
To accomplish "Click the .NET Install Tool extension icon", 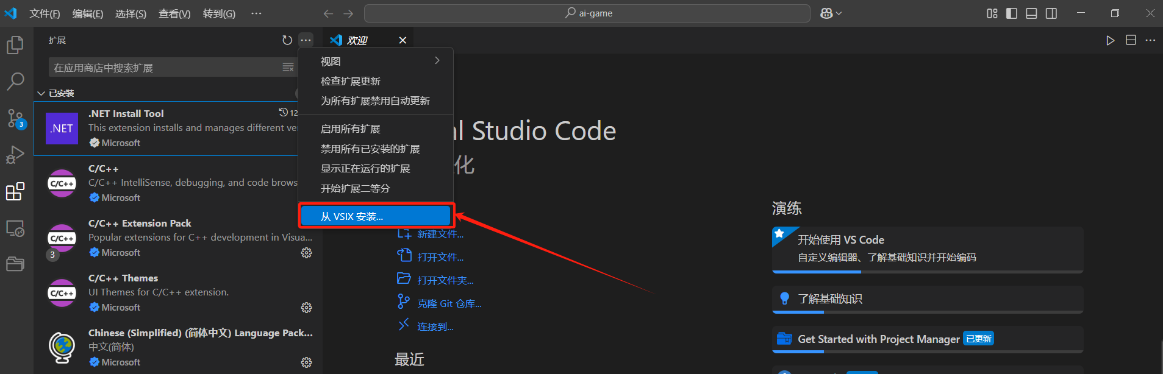I will pyautogui.click(x=62, y=129).
